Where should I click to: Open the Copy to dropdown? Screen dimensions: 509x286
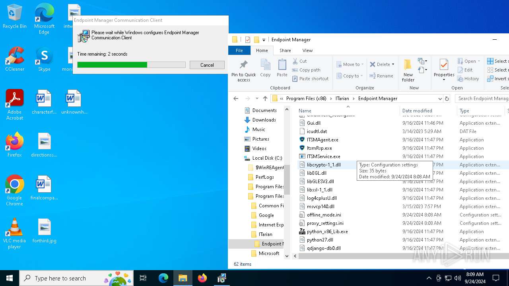point(350,76)
